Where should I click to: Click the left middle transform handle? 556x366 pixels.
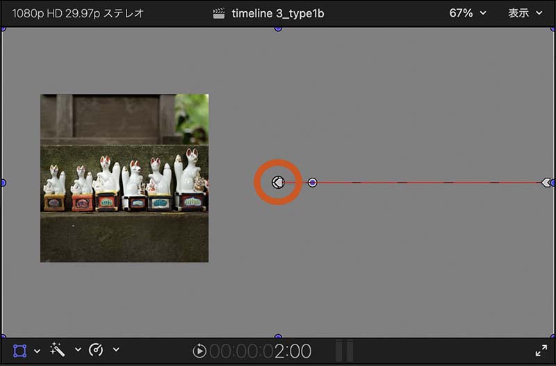[x=3, y=183]
